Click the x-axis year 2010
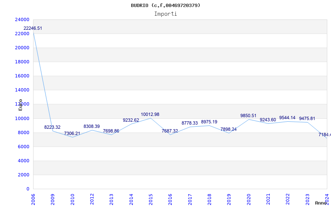 72,200
